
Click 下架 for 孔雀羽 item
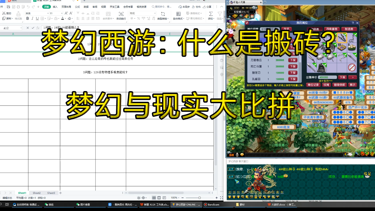(293, 79)
